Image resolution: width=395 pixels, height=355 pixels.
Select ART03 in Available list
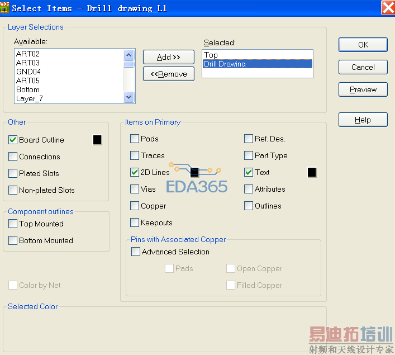pyautogui.click(x=69, y=63)
